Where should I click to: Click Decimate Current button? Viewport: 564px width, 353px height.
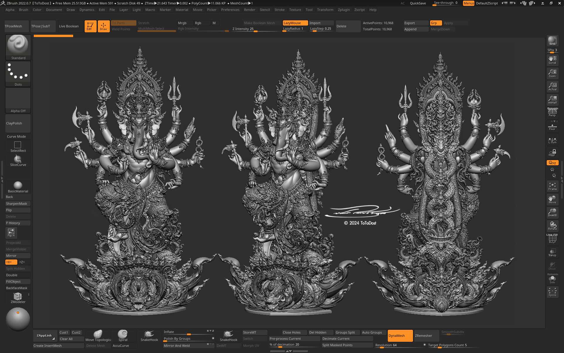[347, 339]
